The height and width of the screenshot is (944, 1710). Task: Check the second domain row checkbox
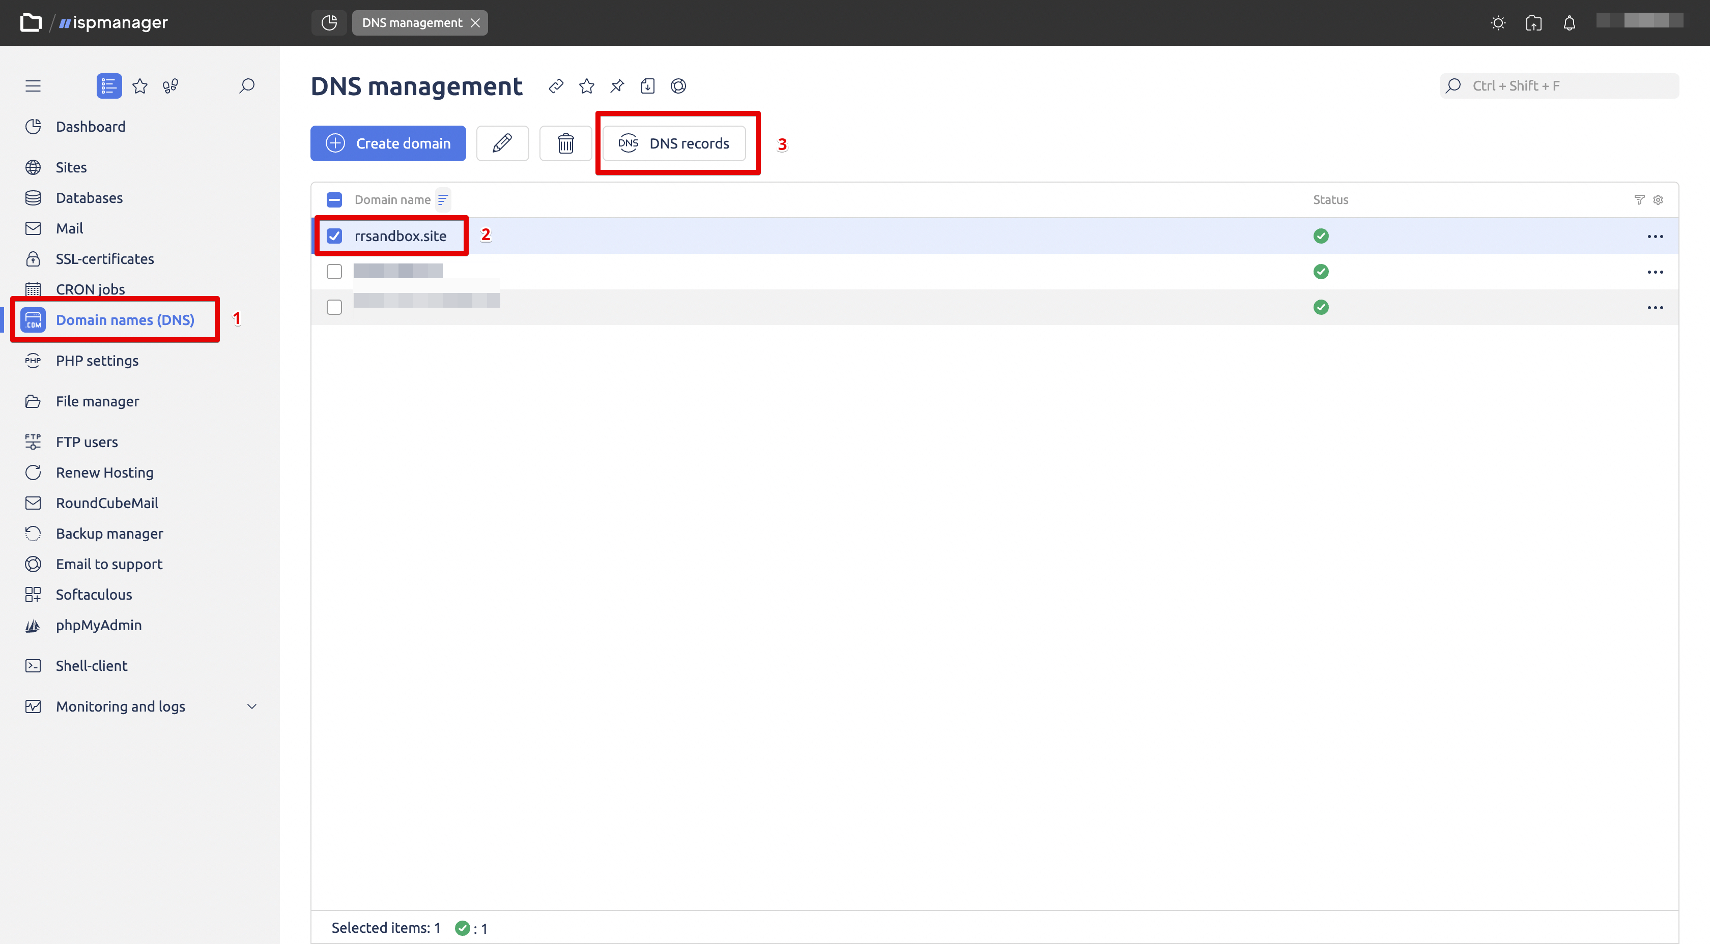pyautogui.click(x=334, y=272)
